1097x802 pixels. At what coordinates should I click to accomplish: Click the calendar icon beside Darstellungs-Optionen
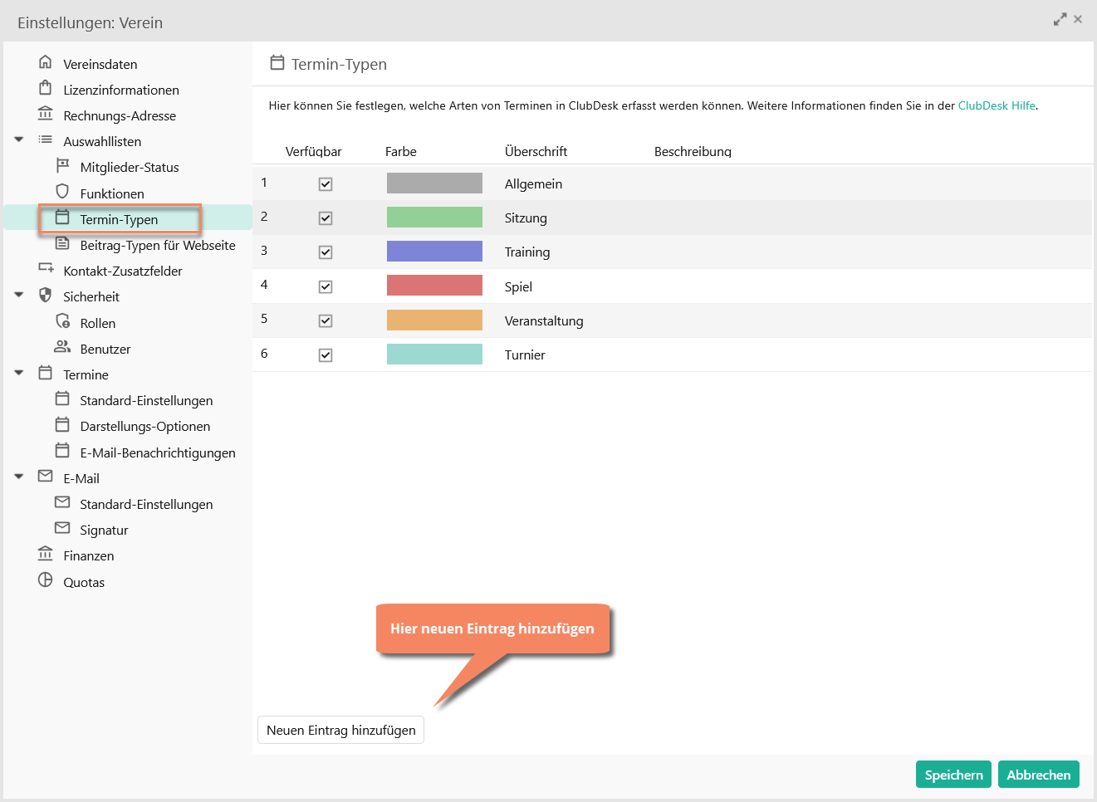62,424
